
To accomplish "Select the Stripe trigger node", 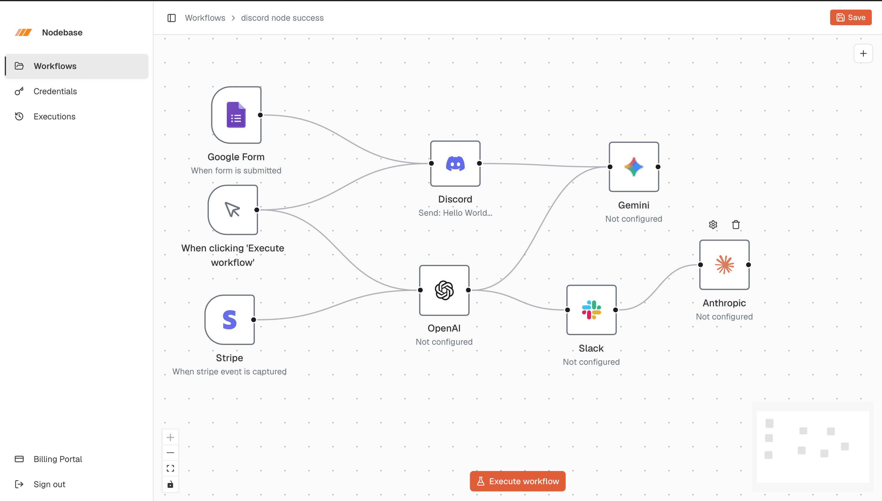I will 230,320.
